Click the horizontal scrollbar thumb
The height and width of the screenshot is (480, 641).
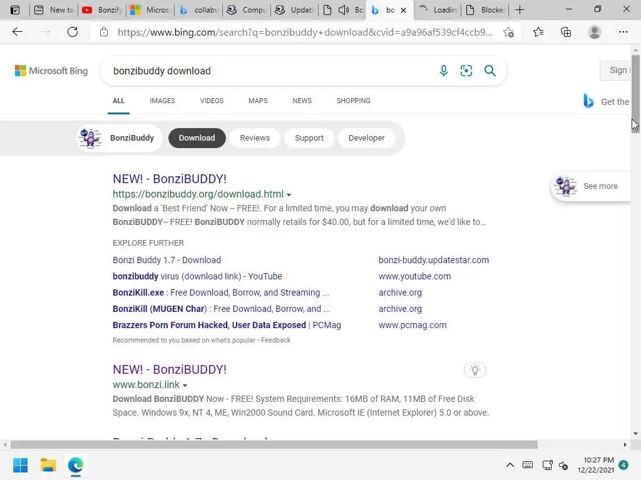274,444
